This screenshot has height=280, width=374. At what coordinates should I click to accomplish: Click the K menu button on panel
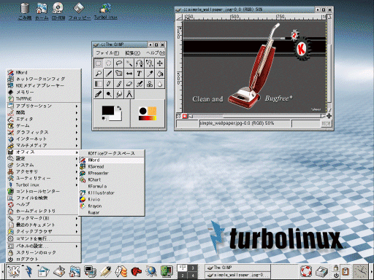point(14,271)
